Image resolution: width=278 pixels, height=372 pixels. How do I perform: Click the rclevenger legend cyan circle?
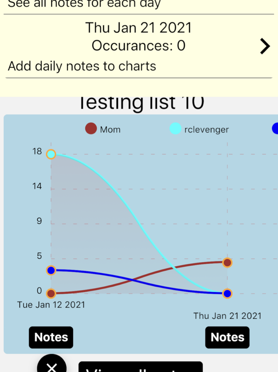coord(175,129)
